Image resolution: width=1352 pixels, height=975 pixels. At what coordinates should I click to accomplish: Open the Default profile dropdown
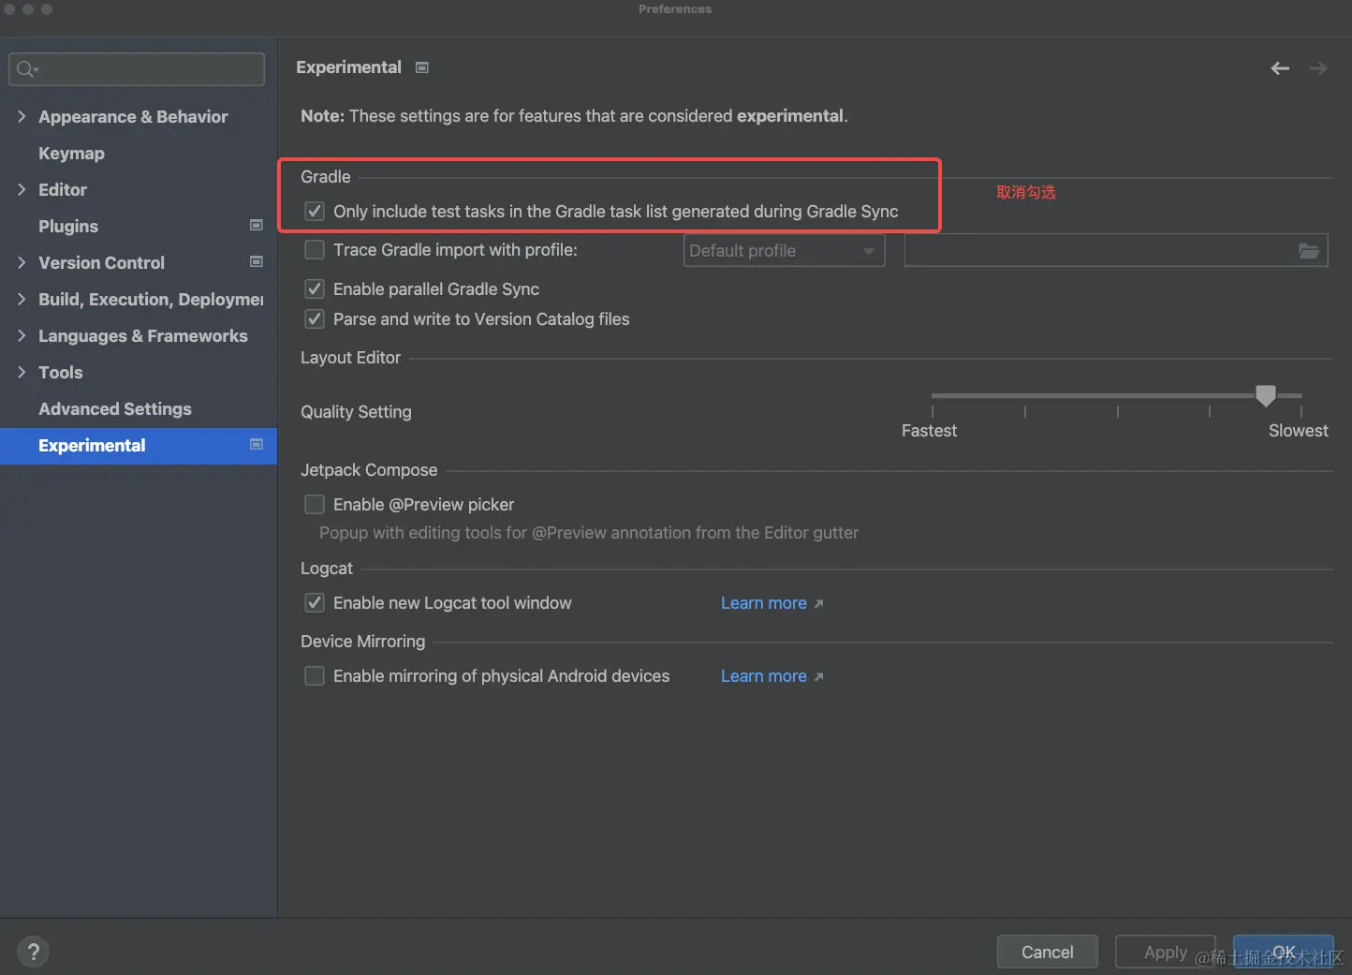[x=784, y=251]
